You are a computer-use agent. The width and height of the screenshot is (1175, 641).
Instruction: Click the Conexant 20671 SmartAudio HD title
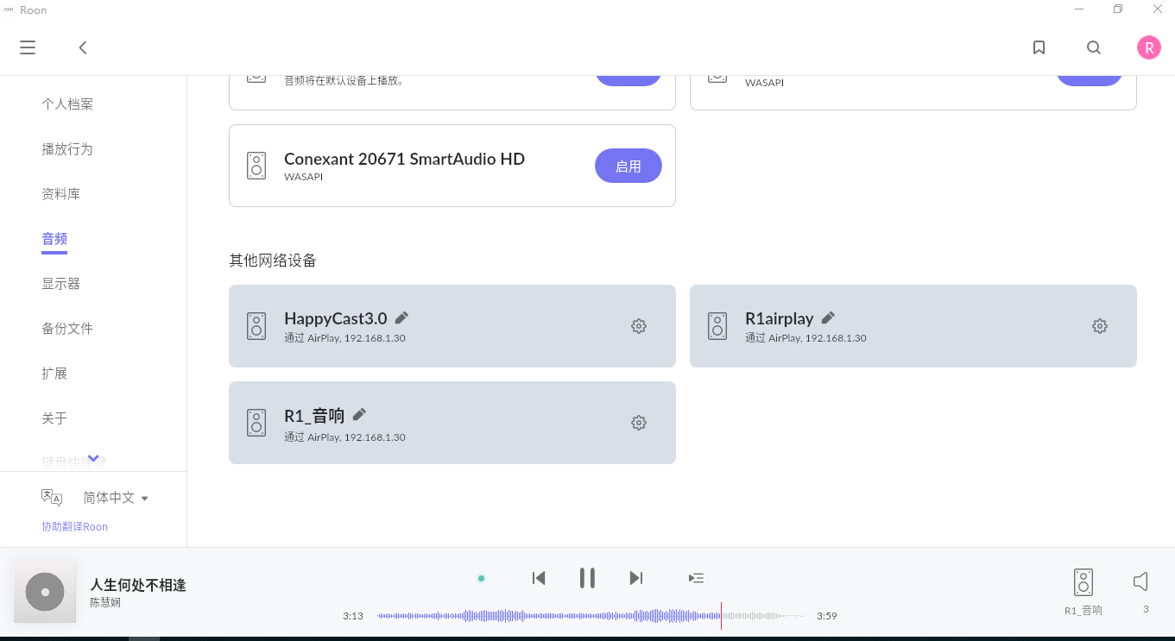point(405,159)
